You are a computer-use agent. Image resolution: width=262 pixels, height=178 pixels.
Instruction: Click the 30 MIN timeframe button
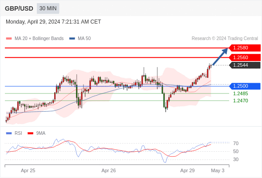pos(48,8)
